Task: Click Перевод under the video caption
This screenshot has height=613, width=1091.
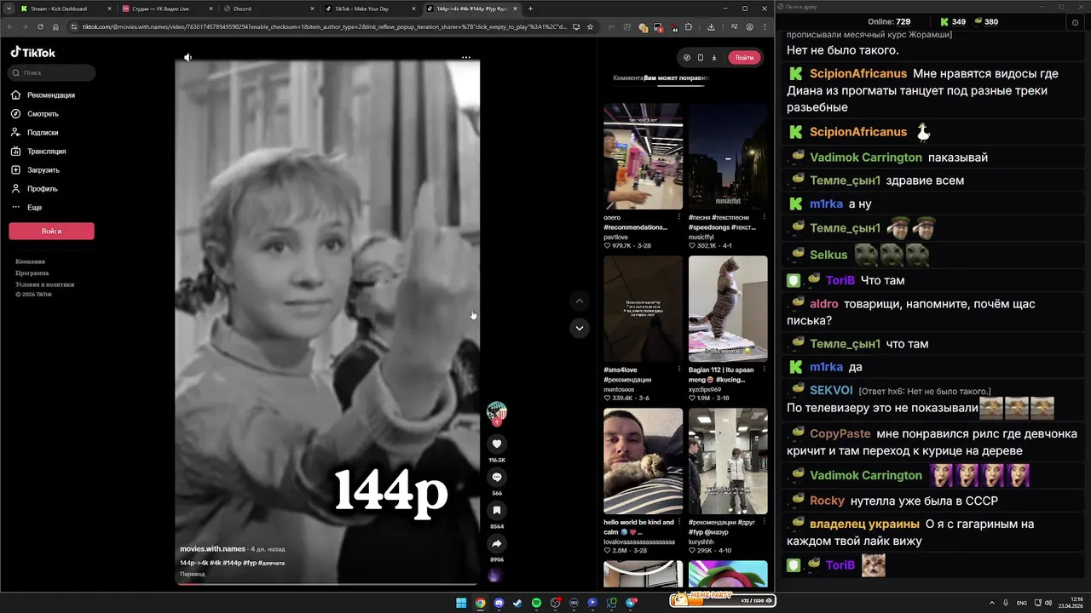Action: 193,574
